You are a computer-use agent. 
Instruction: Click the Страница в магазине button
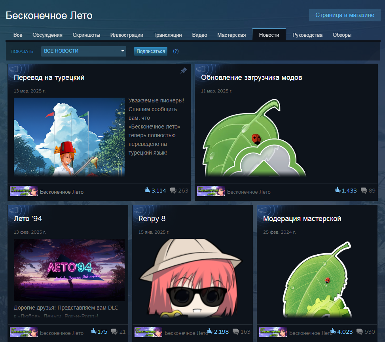345,15
